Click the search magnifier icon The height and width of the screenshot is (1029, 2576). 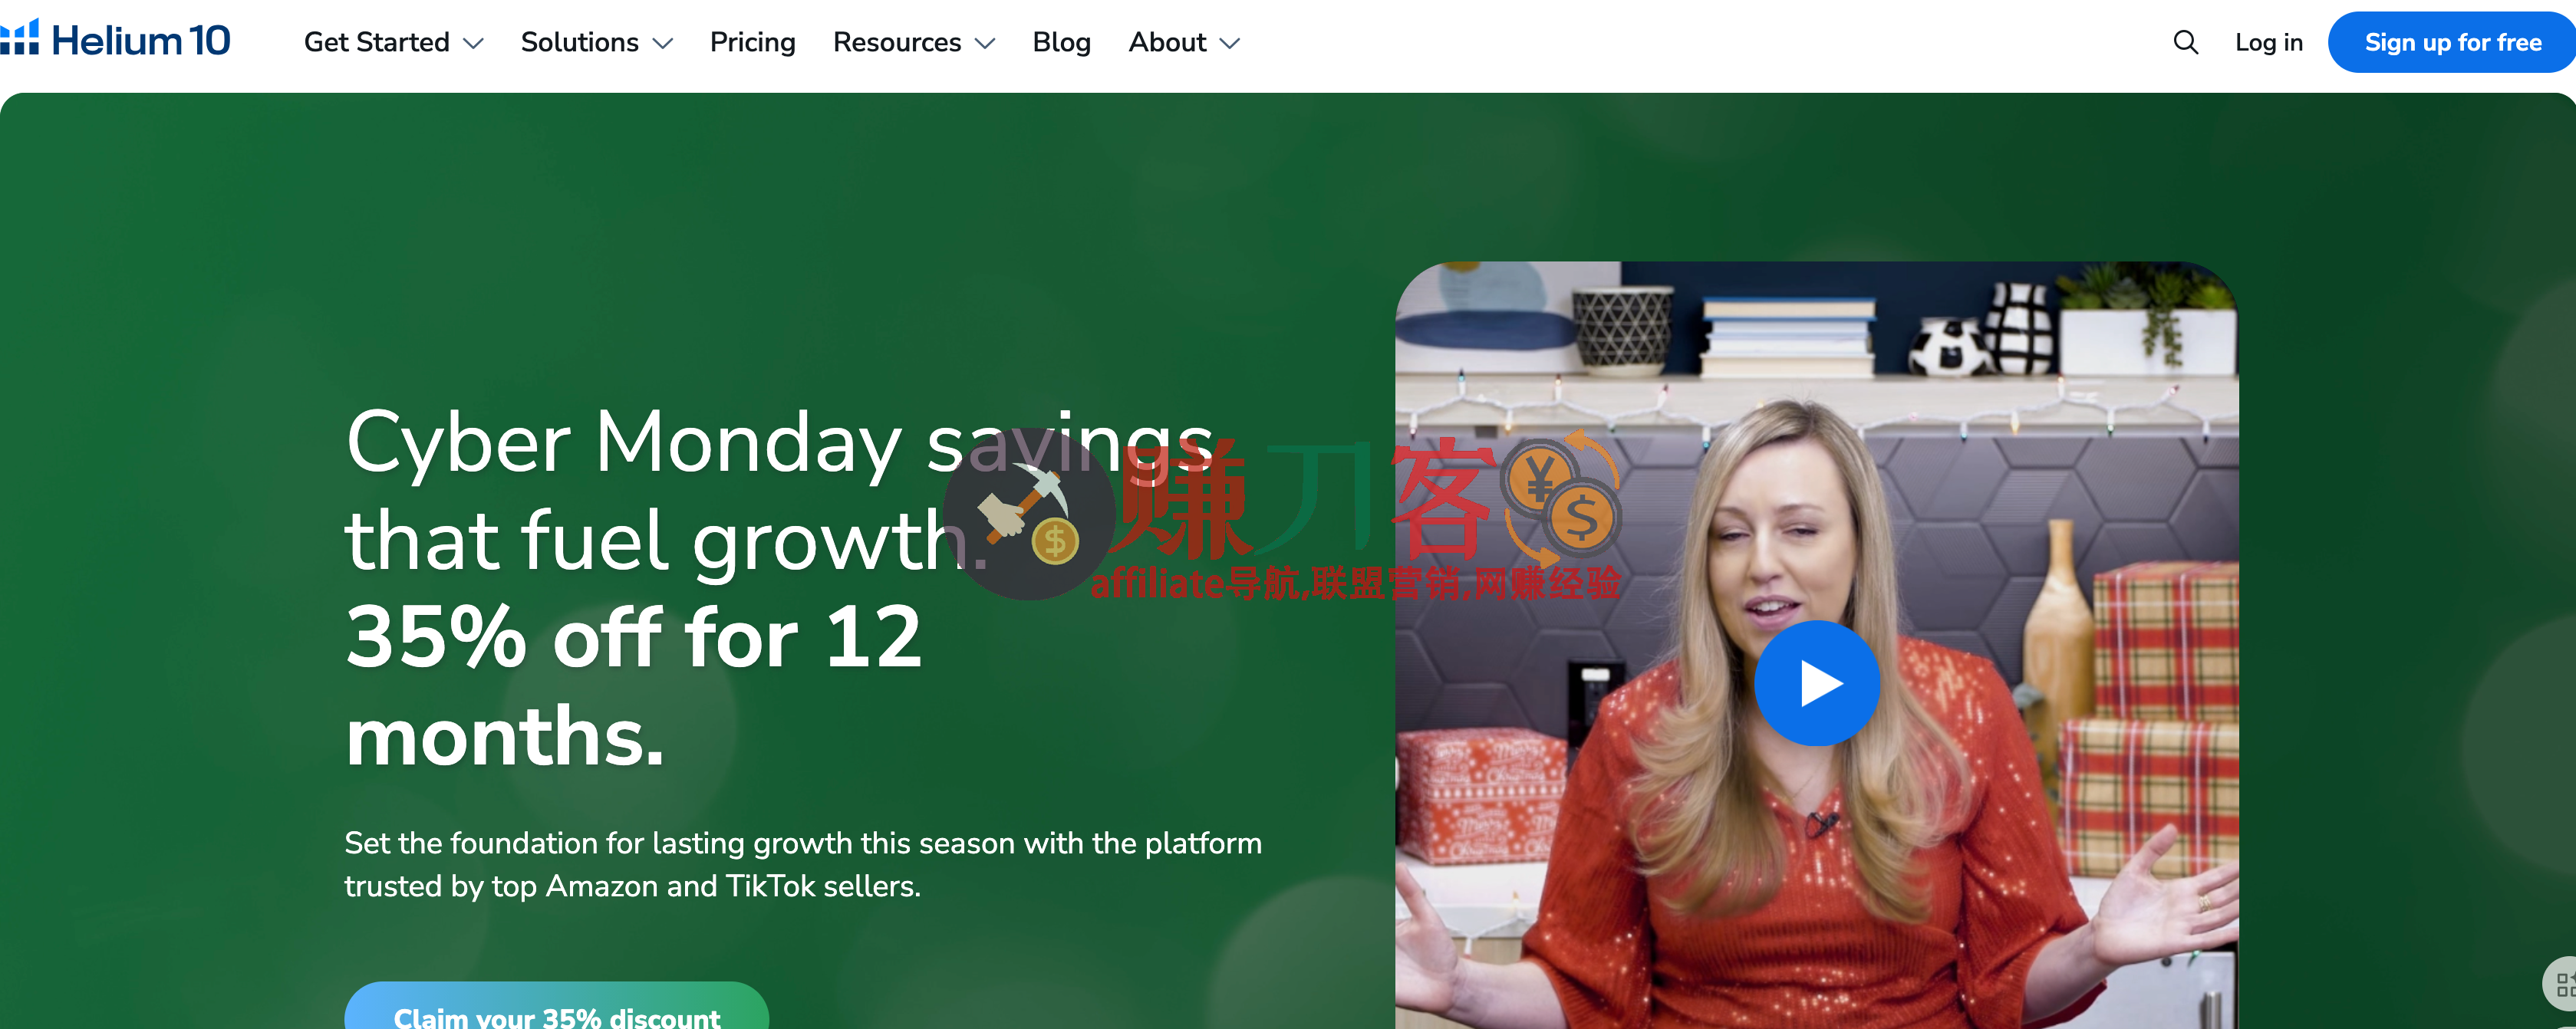(2185, 42)
